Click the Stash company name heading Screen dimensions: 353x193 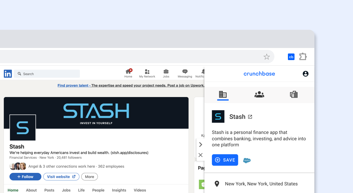pyautogui.click(x=17, y=146)
